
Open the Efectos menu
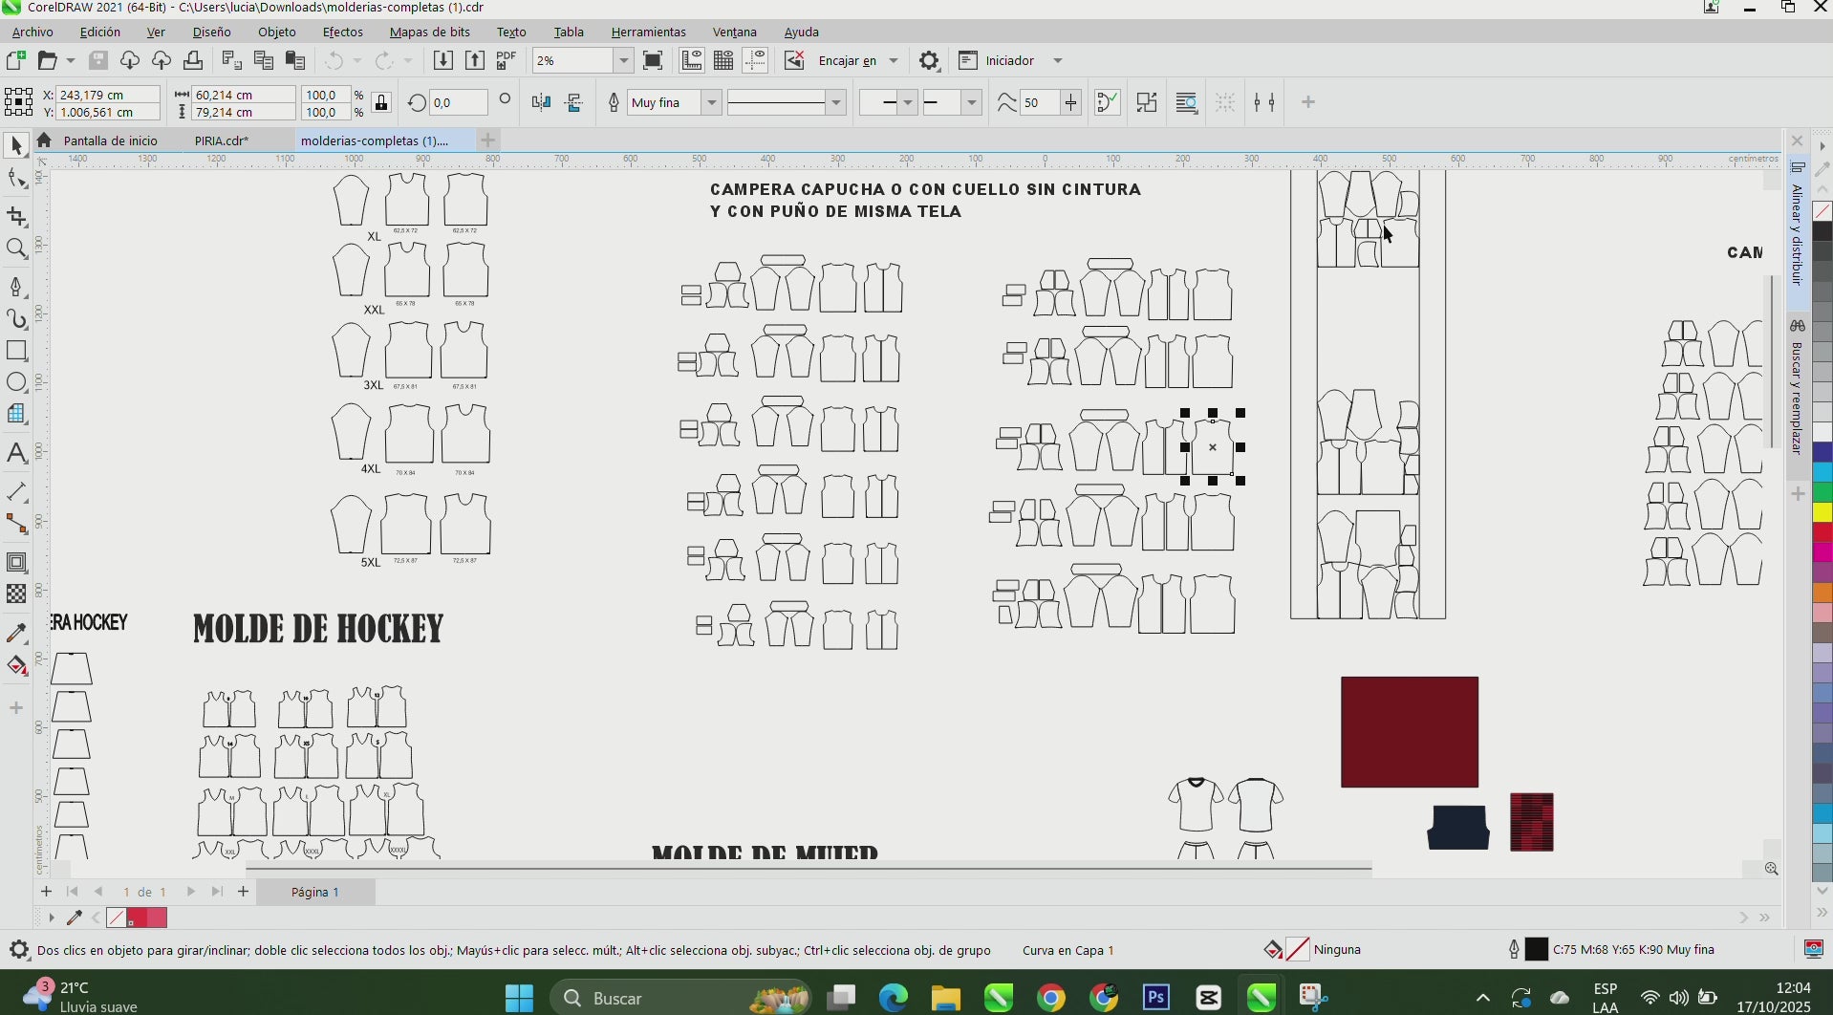(x=342, y=32)
